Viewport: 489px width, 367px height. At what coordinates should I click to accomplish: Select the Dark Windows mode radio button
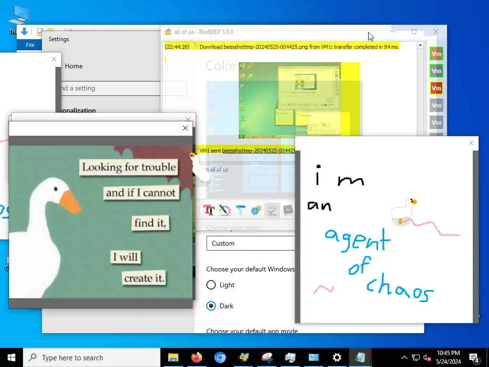(x=211, y=306)
